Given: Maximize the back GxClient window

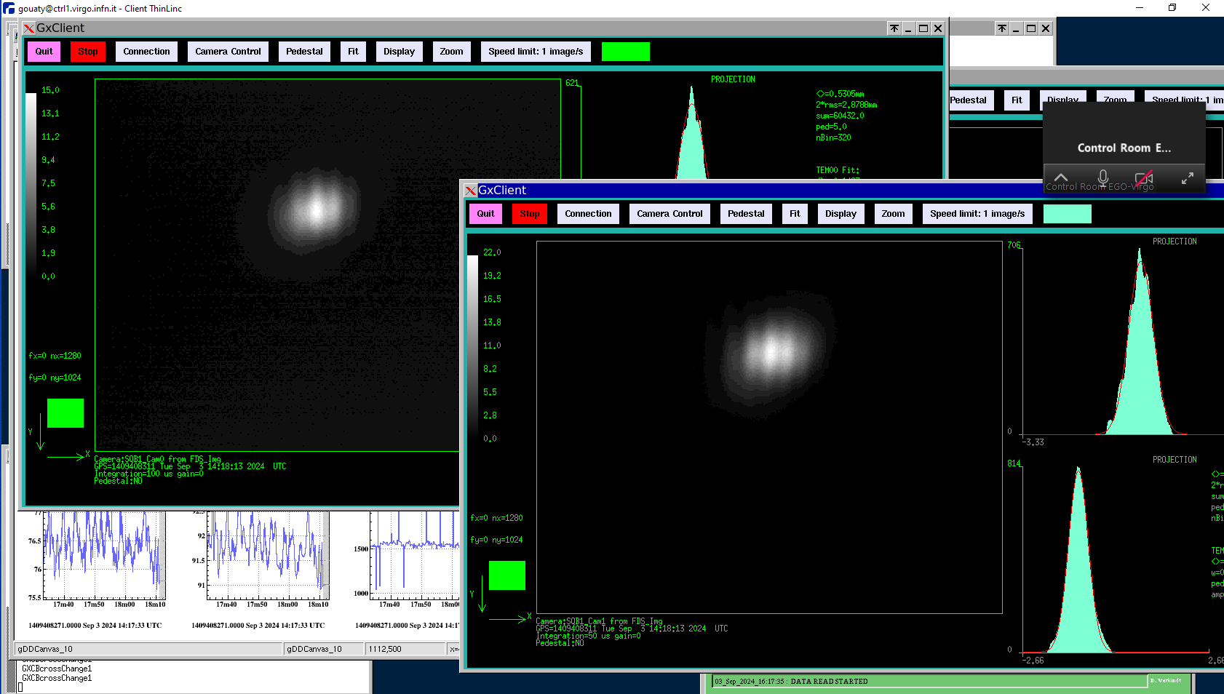Looking at the screenshot, I should (x=923, y=28).
